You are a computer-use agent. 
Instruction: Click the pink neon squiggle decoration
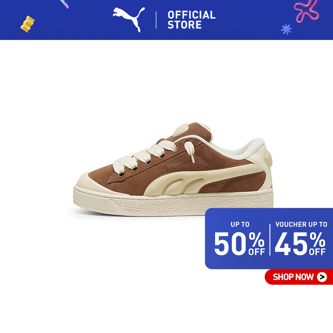coord(306,11)
